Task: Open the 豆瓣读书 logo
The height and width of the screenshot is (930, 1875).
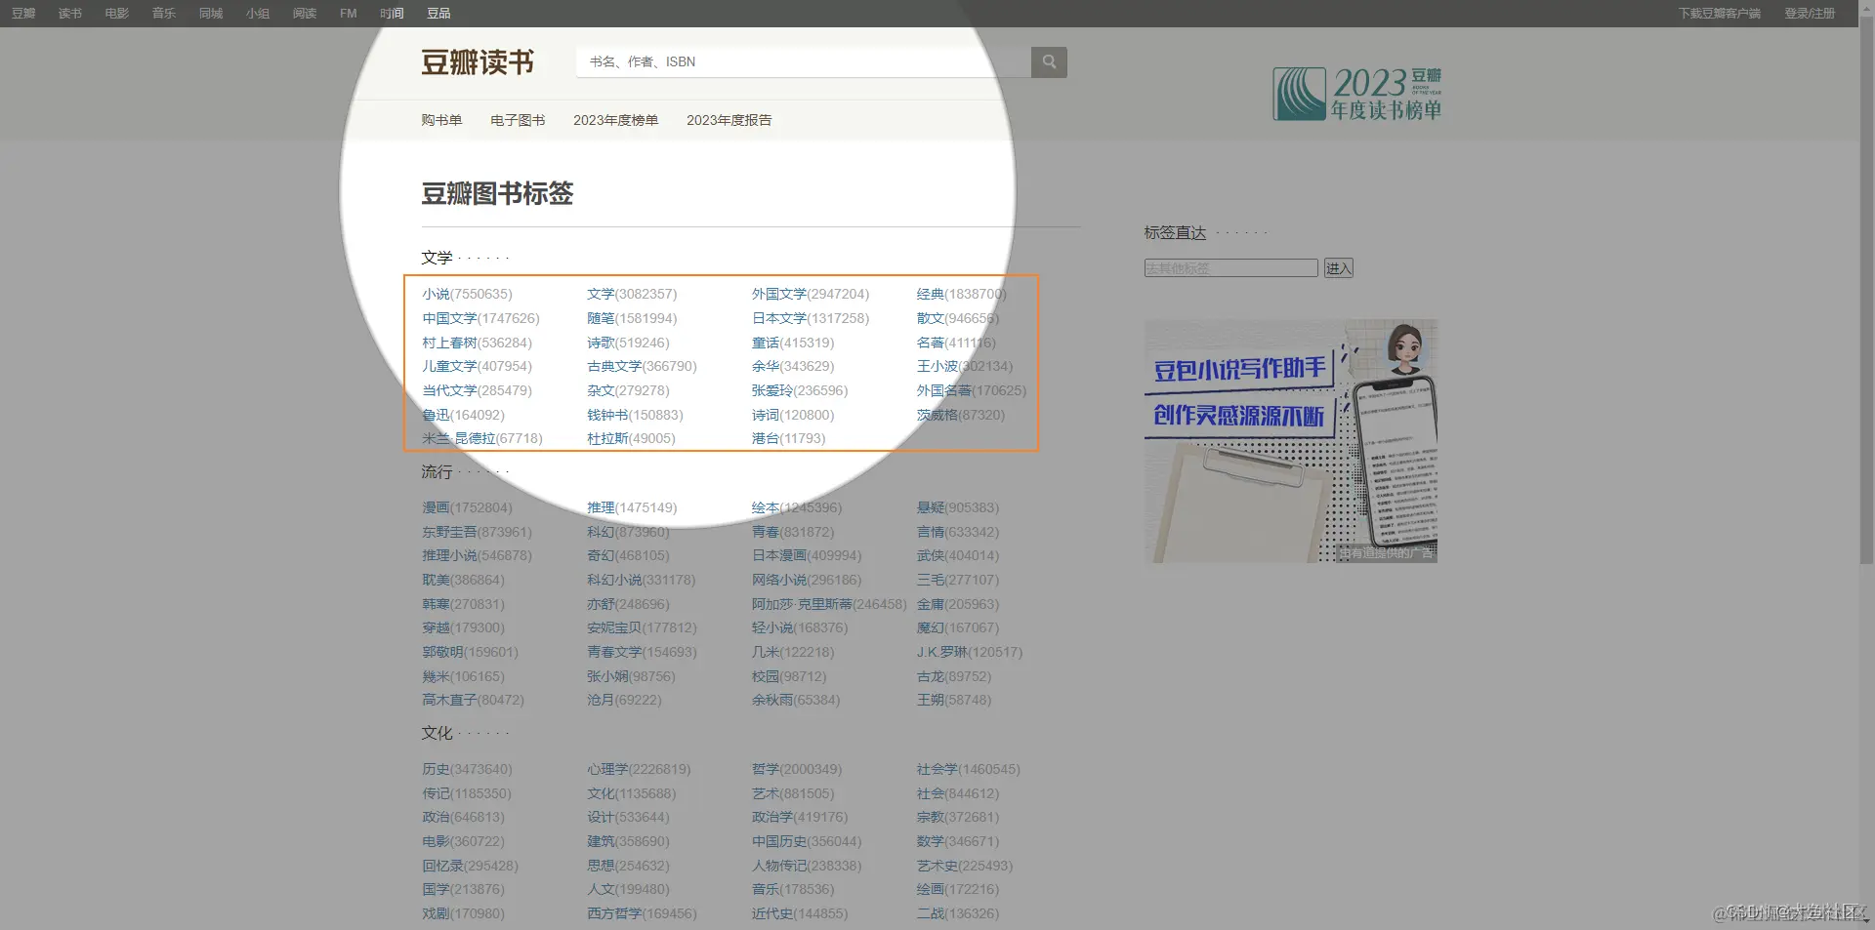Action: [x=478, y=62]
